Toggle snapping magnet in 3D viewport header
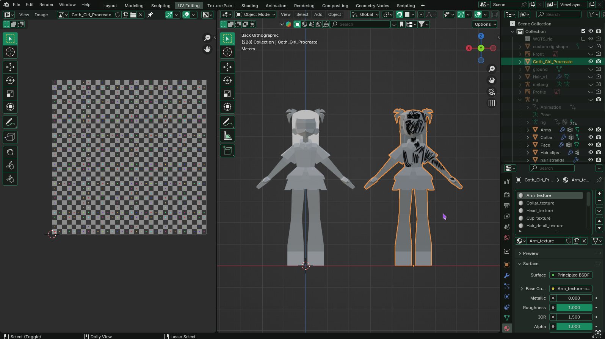 (399, 14)
